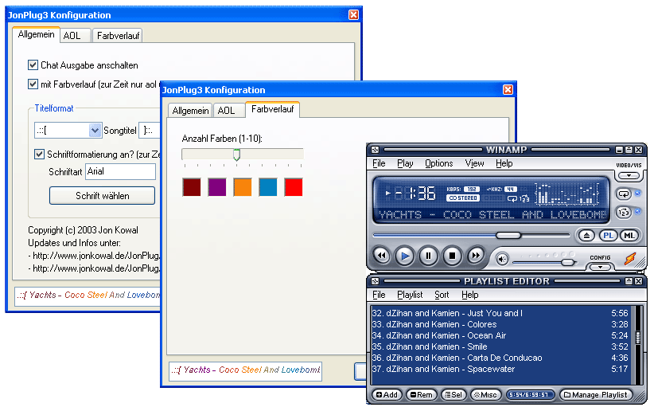The width and height of the screenshot is (654, 411).
Task: Click the Add button in Playlist Editor
Action: 387,395
